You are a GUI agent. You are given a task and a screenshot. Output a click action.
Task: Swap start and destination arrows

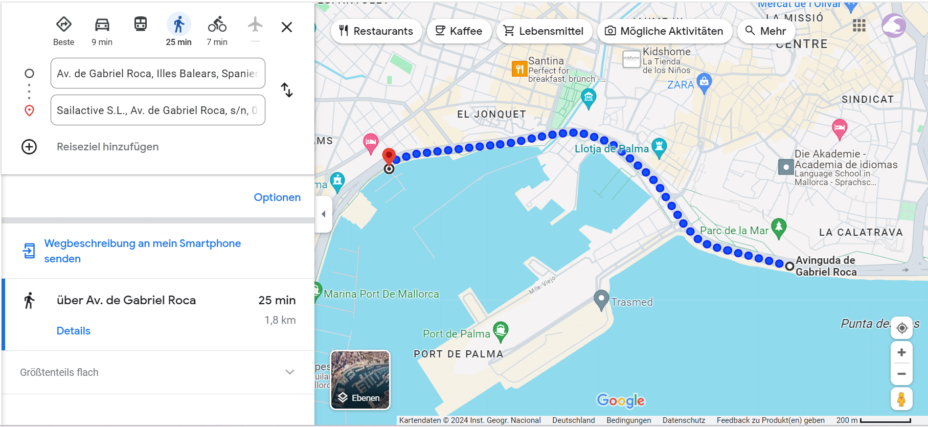(287, 91)
